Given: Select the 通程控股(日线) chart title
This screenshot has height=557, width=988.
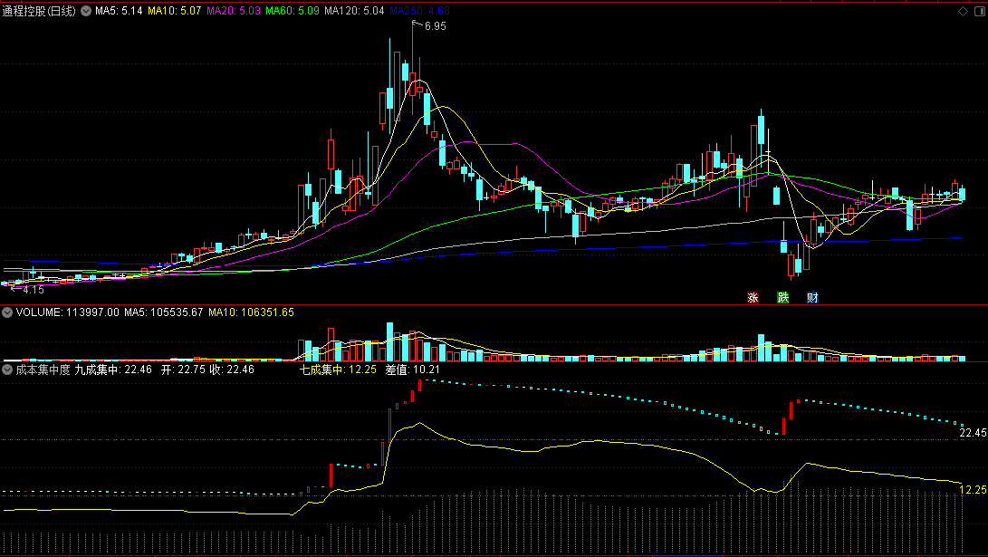Looking at the screenshot, I should point(39,11).
